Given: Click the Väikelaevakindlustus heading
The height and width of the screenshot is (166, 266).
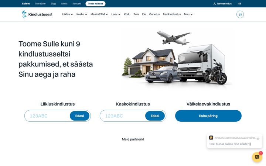Looking at the screenshot, I should [x=208, y=104].
